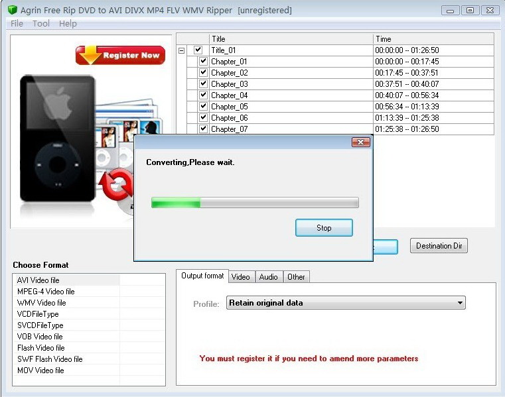Screen dimensions: 505x397
Task: Uncheck the Chapter_02 checkbox
Action: (x=203, y=72)
